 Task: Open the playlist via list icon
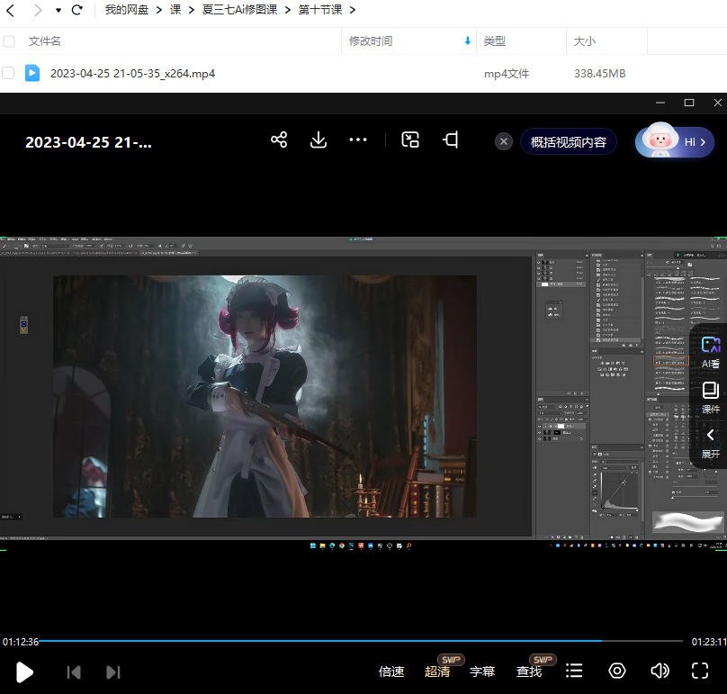coord(574,671)
